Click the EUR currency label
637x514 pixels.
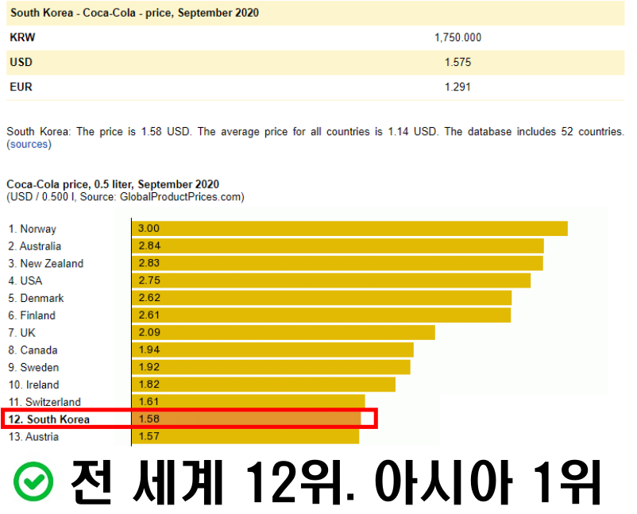21,87
